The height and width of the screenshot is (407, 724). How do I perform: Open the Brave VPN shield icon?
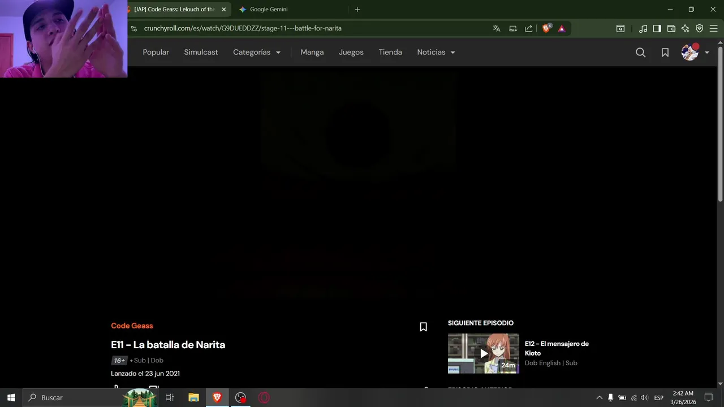pyautogui.click(x=699, y=28)
